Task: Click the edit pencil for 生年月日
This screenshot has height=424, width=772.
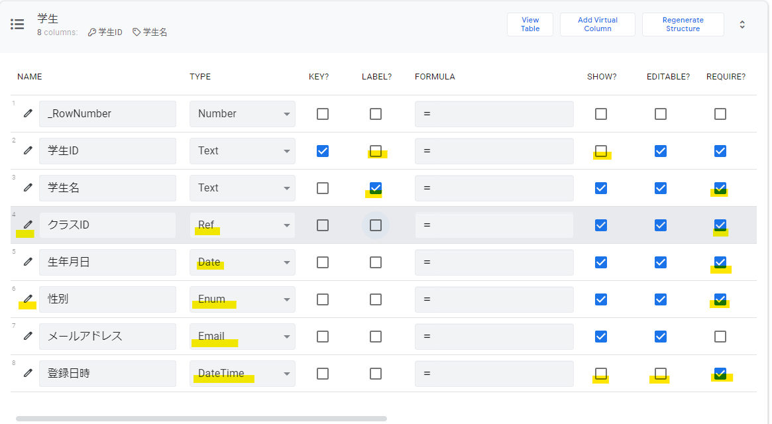Action: [x=28, y=262]
